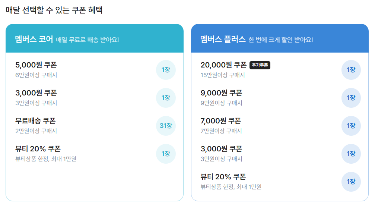The width and height of the screenshot is (375, 217).
Task: Select the 1장 badge beside 7,000원 쿠폰
Action: [x=351, y=126]
